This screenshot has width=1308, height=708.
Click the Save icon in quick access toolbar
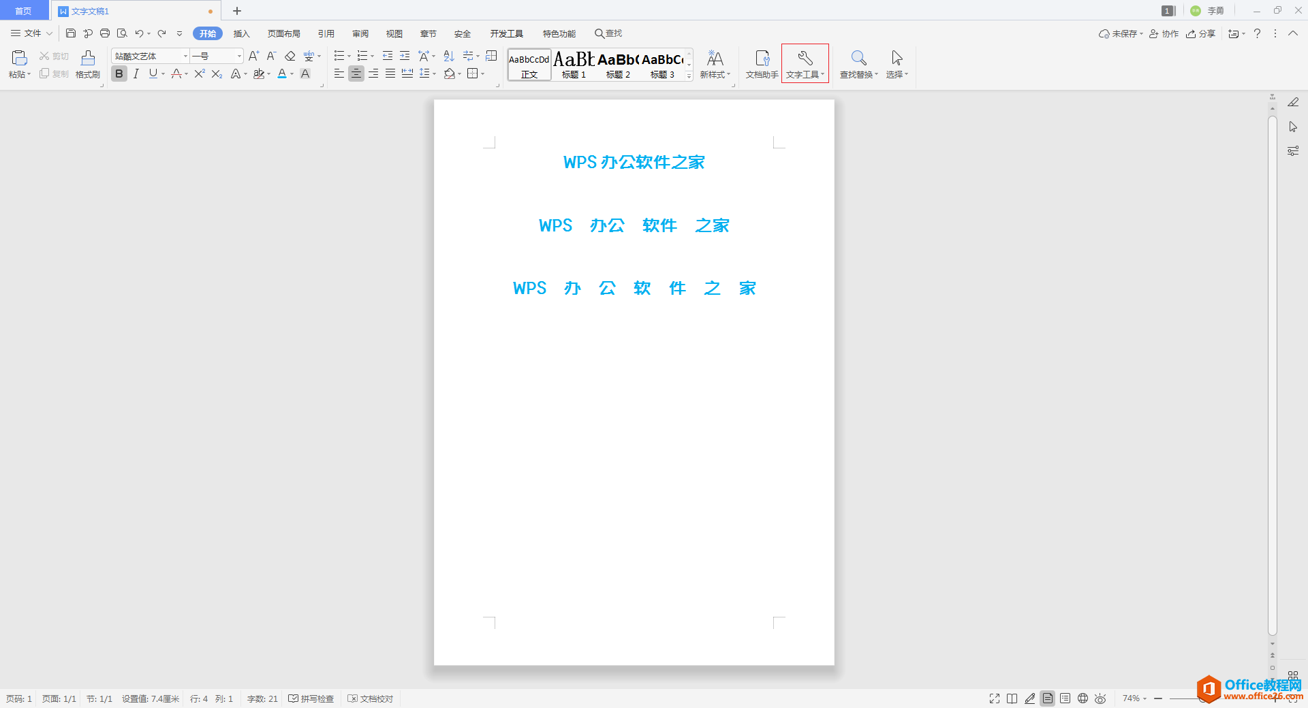coord(71,33)
